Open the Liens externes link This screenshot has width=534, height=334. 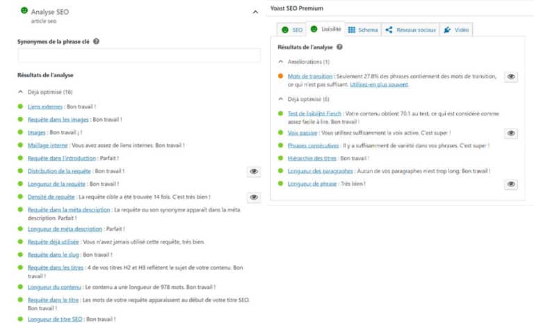[44, 107]
